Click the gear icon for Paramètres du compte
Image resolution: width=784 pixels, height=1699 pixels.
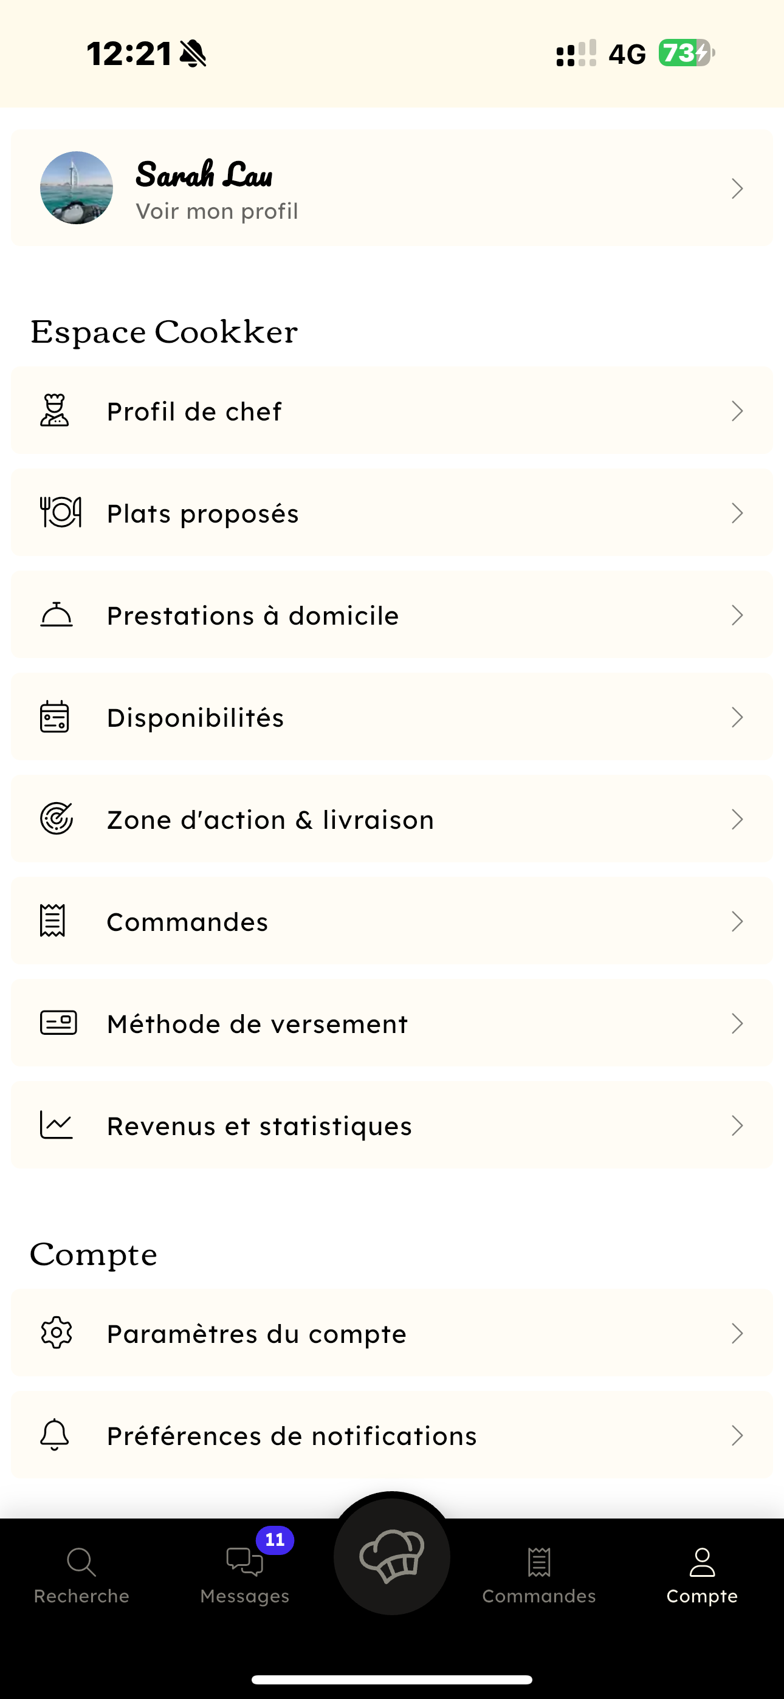click(x=56, y=1333)
